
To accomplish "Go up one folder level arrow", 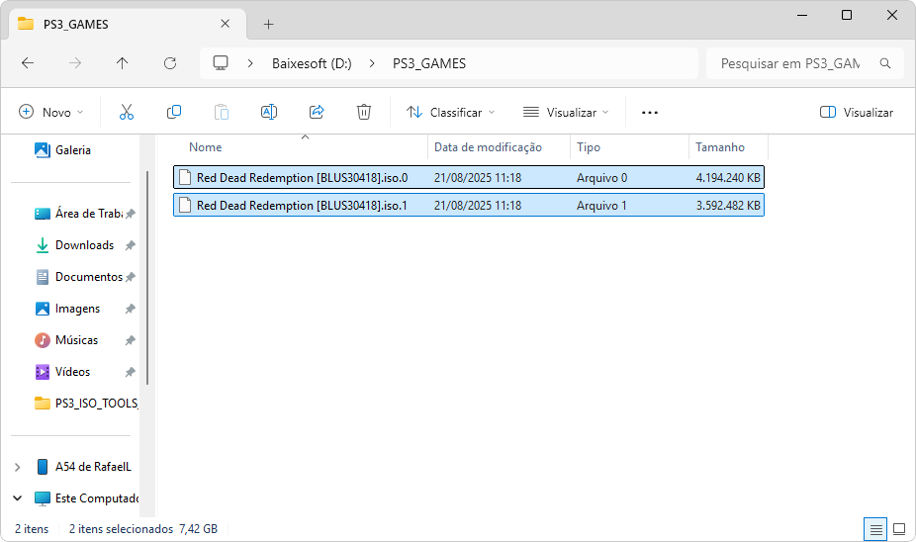I will (122, 63).
